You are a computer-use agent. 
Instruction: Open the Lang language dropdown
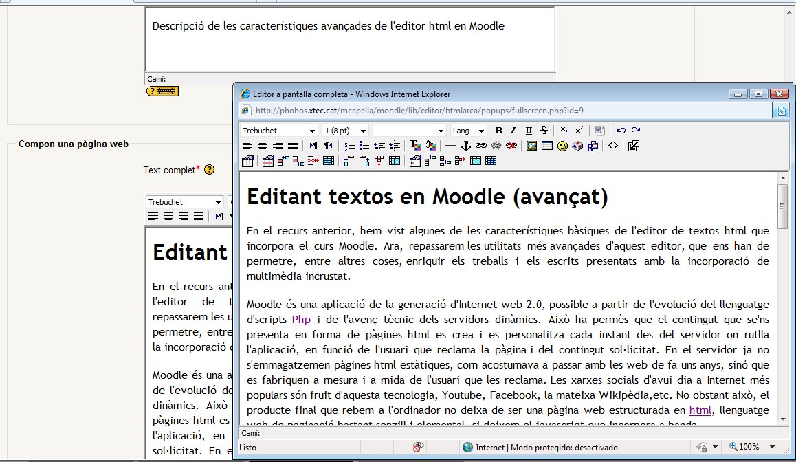click(x=468, y=131)
